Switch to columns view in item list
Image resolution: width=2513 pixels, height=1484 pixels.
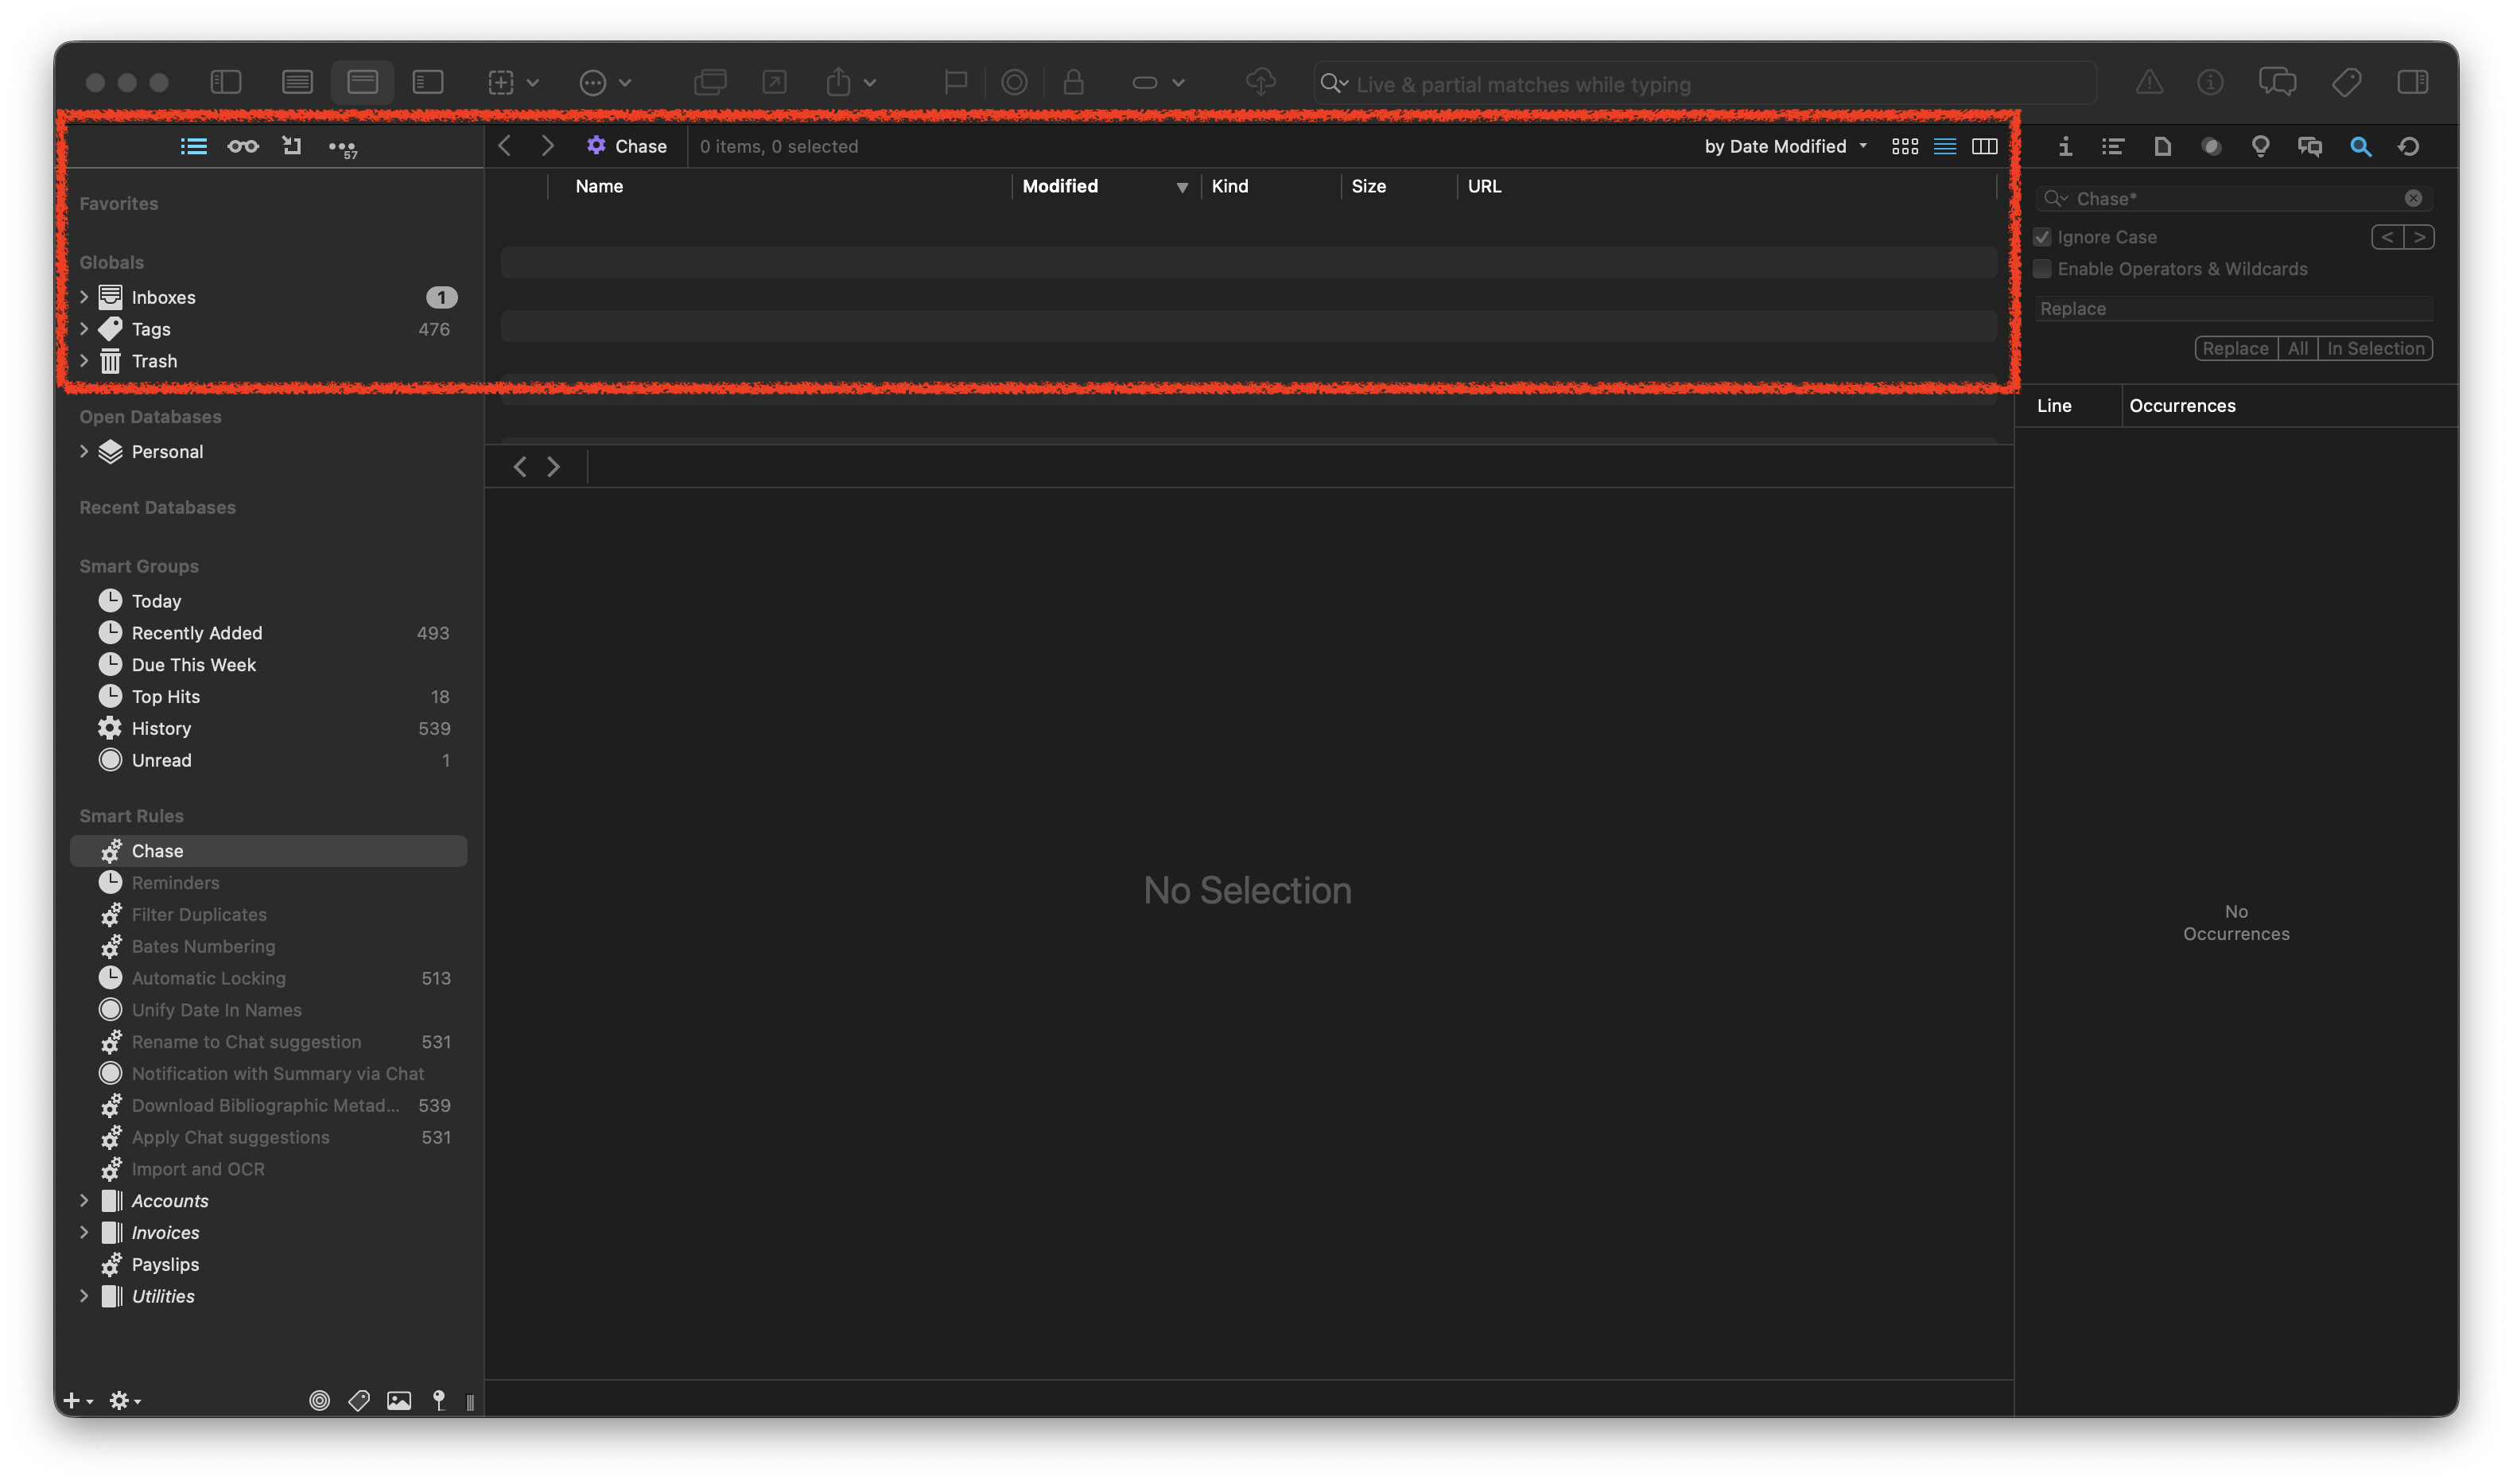1984,146
